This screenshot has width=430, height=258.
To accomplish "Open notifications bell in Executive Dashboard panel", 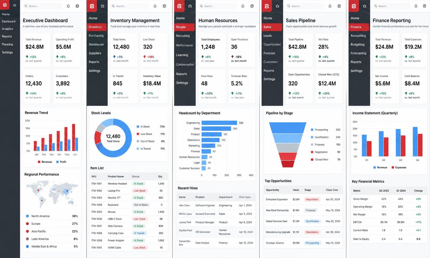I will click(68, 6).
